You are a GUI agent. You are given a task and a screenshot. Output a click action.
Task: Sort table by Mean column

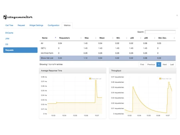[105, 38]
